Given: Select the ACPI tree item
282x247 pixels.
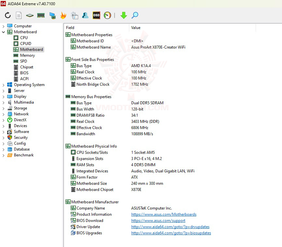Looking at the screenshot, I should 24,79.
